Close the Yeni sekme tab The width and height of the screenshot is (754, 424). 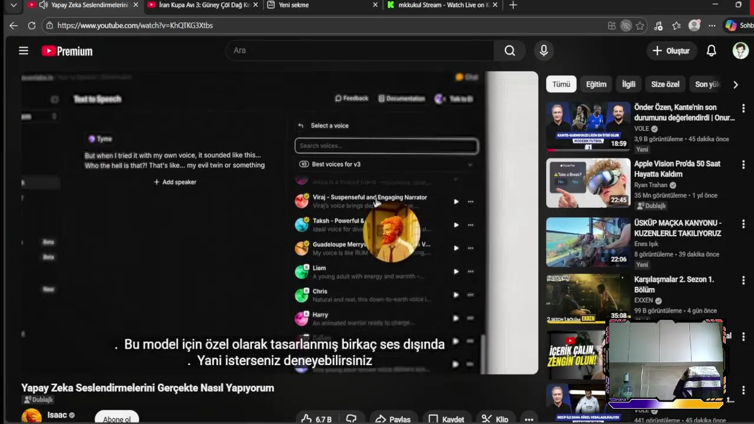(x=375, y=5)
